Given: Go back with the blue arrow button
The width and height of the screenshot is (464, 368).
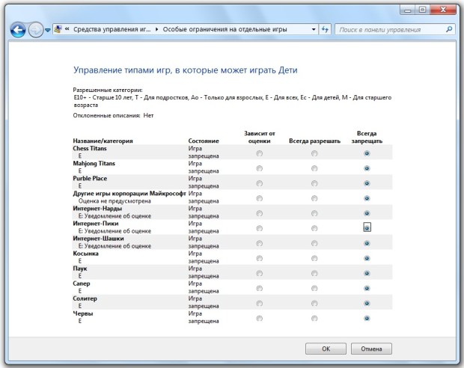Looking at the screenshot, I should click(18, 30).
